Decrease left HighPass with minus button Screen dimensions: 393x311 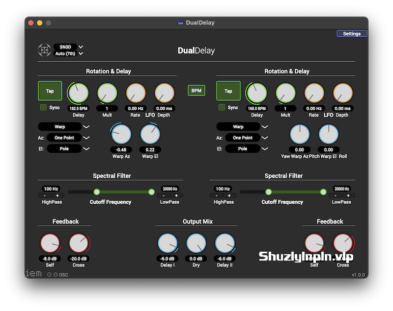[45, 195]
